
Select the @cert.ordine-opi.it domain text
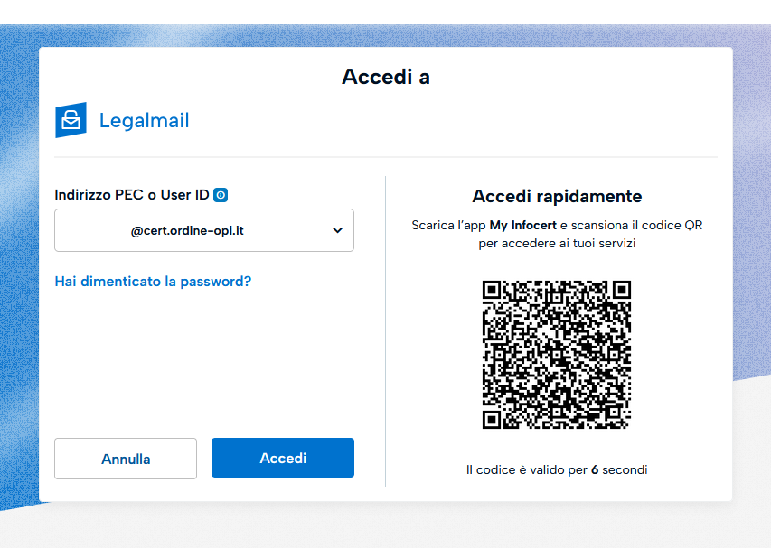(187, 230)
